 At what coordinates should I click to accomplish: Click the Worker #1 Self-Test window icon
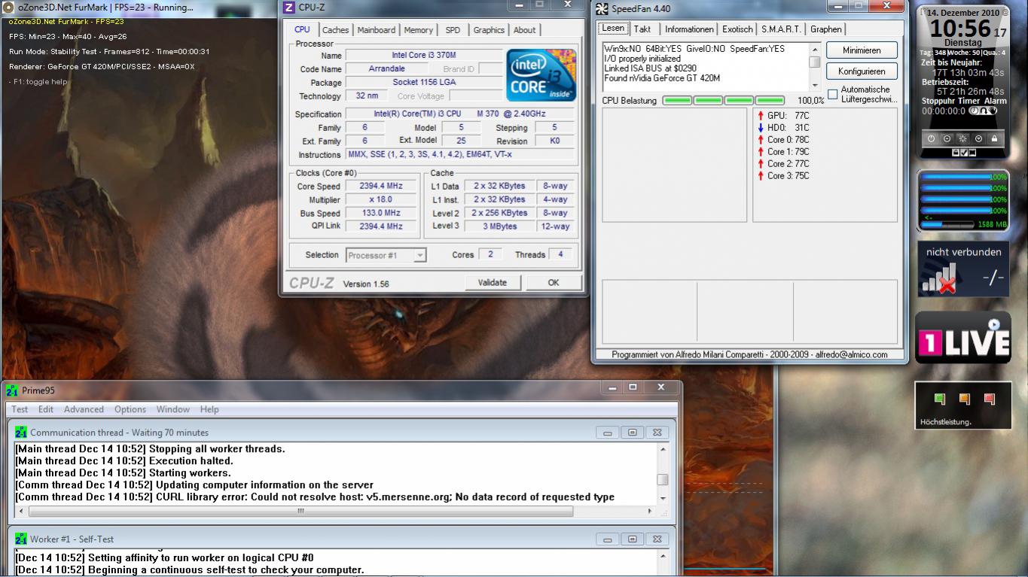(x=21, y=539)
